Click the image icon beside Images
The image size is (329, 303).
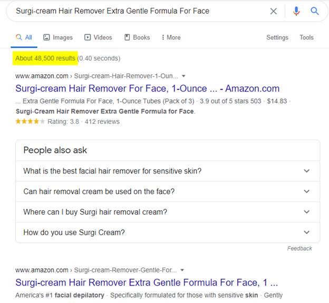pyautogui.click(x=46, y=37)
